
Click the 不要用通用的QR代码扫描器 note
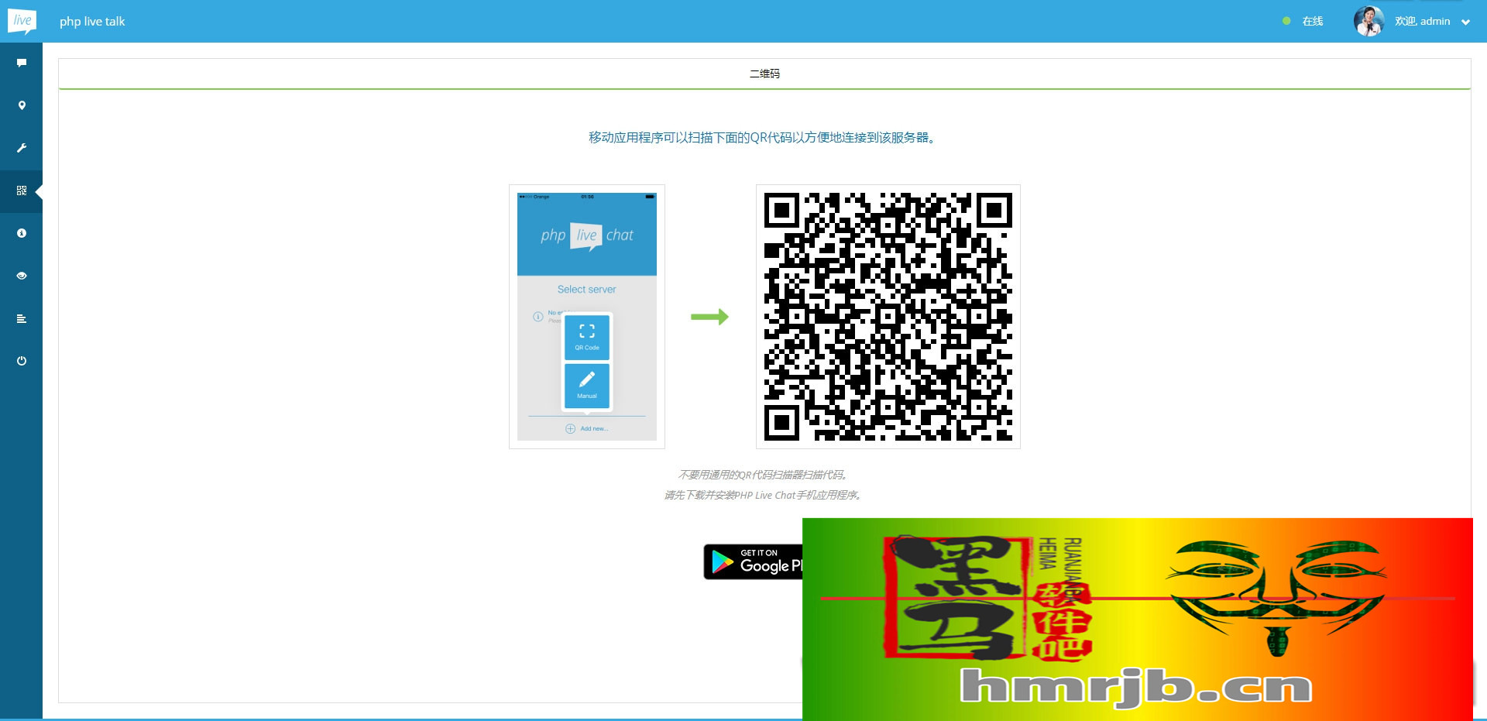pos(764,475)
